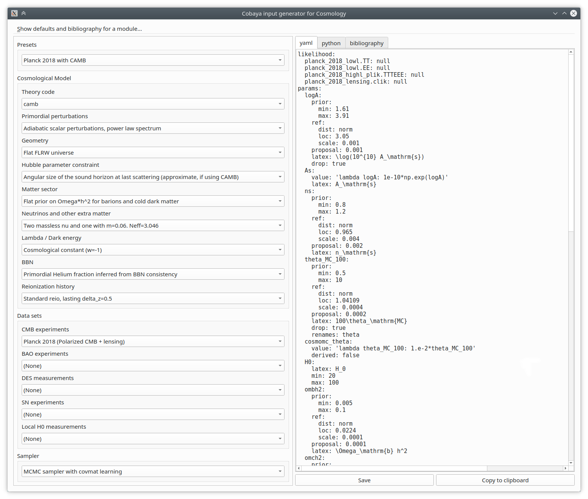
Task: Close the Cobaya input generator window
Action: click(574, 13)
